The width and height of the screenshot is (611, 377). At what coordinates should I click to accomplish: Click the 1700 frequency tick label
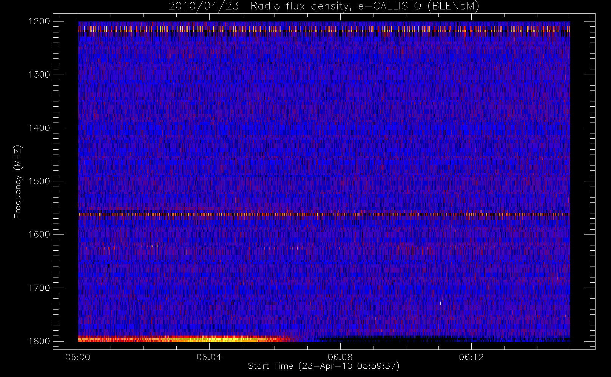(x=39, y=288)
